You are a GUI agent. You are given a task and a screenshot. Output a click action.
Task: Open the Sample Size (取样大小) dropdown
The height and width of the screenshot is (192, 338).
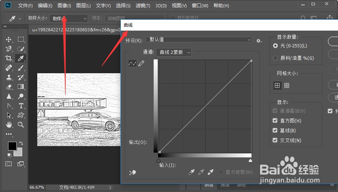coord(69,19)
